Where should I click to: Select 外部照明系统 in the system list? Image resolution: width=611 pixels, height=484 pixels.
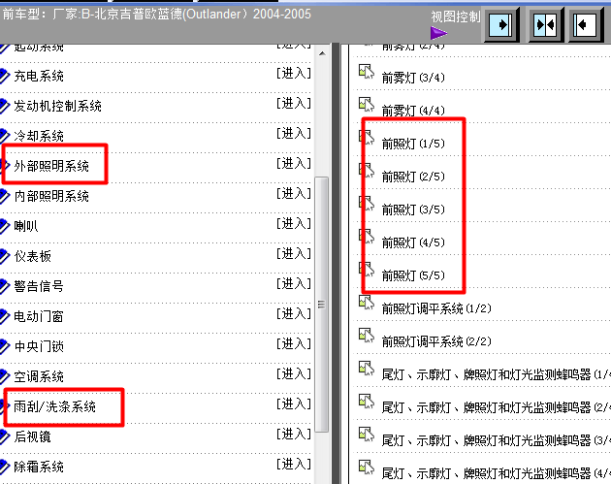(x=51, y=166)
